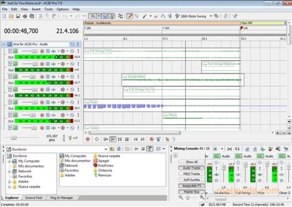
Task: Open the 16th Note Swing groove dropdown
Action: click(211, 16)
